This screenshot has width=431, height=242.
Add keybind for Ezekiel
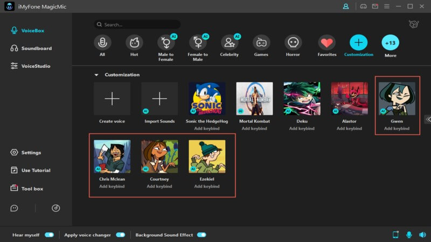(207, 186)
